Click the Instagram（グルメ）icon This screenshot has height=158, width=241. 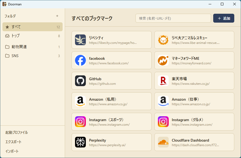click(163, 122)
